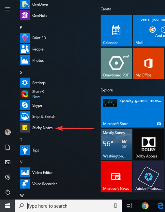
Task: Select the Paint 3D label text
Action: pyautogui.click(x=39, y=38)
